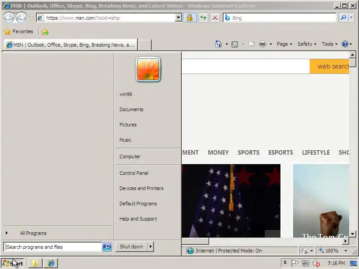
Task: Open win96 user folder in Start menu
Action: point(126,94)
